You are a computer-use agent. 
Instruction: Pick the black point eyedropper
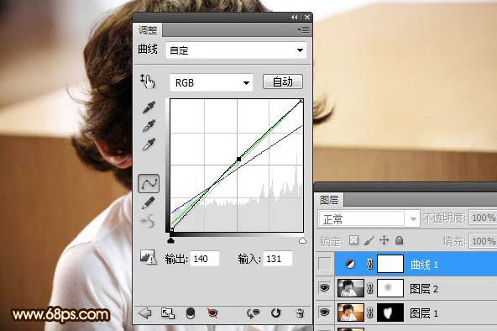click(x=149, y=108)
